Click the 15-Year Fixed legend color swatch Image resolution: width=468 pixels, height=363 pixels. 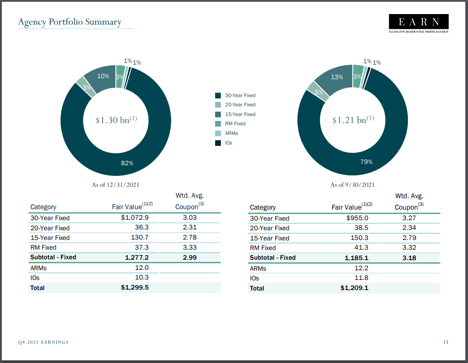218,114
